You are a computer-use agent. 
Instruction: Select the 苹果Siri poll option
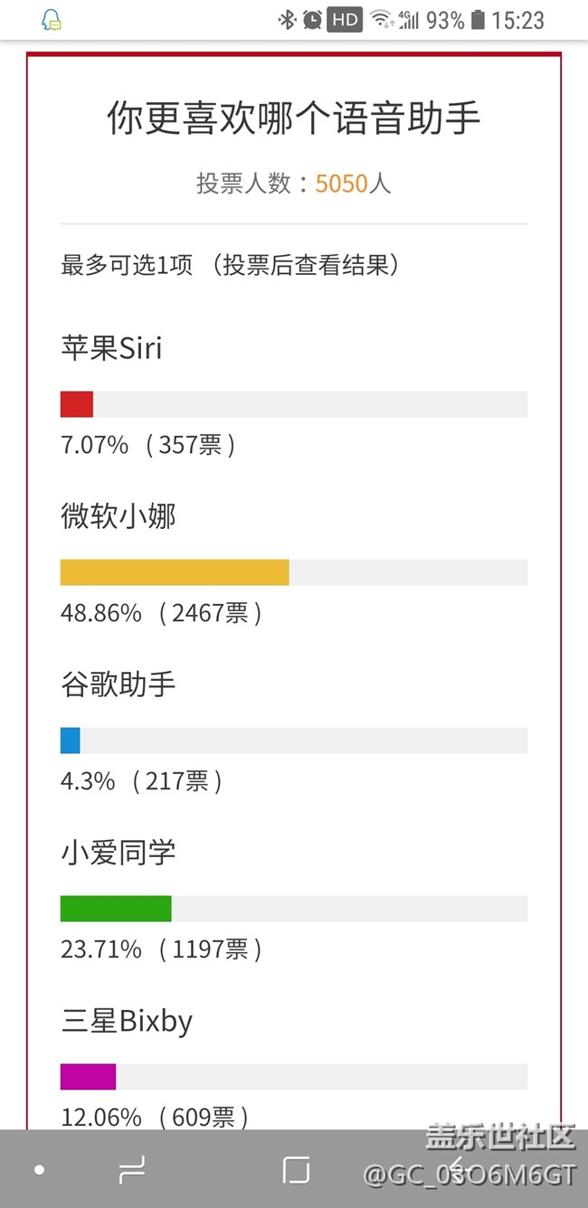pyautogui.click(x=111, y=348)
